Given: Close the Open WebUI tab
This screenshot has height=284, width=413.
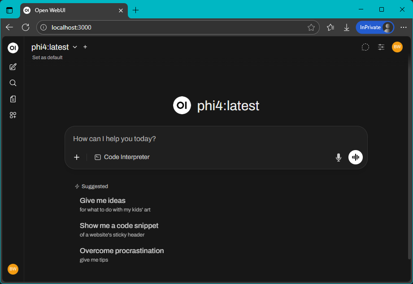Looking at the screenshot, I should pyautogui.click(x=121, y=11).
